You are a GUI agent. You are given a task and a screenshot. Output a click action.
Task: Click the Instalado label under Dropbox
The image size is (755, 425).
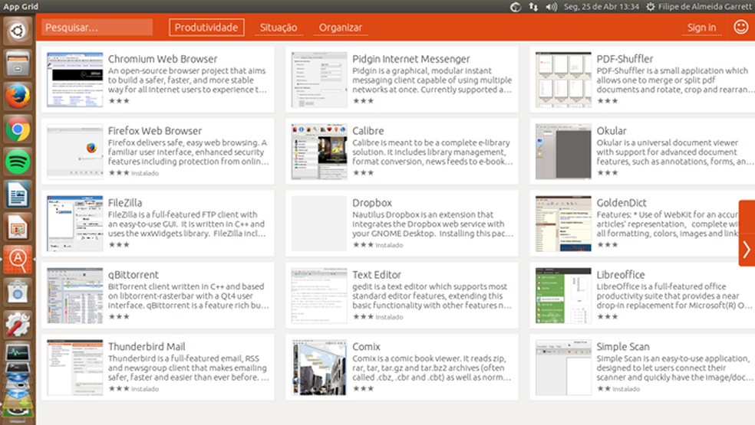pyautogui.click(x=389, y=245)
